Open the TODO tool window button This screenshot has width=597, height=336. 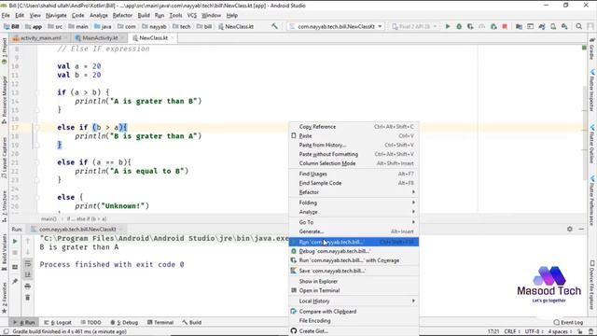91,322
